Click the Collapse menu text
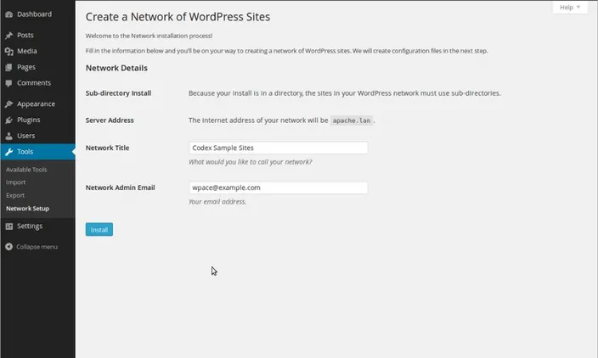 37,247
